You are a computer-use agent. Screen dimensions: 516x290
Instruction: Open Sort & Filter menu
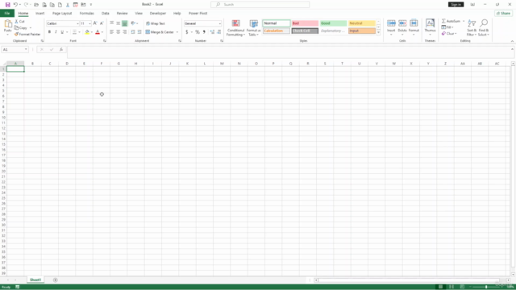point(472,28)
